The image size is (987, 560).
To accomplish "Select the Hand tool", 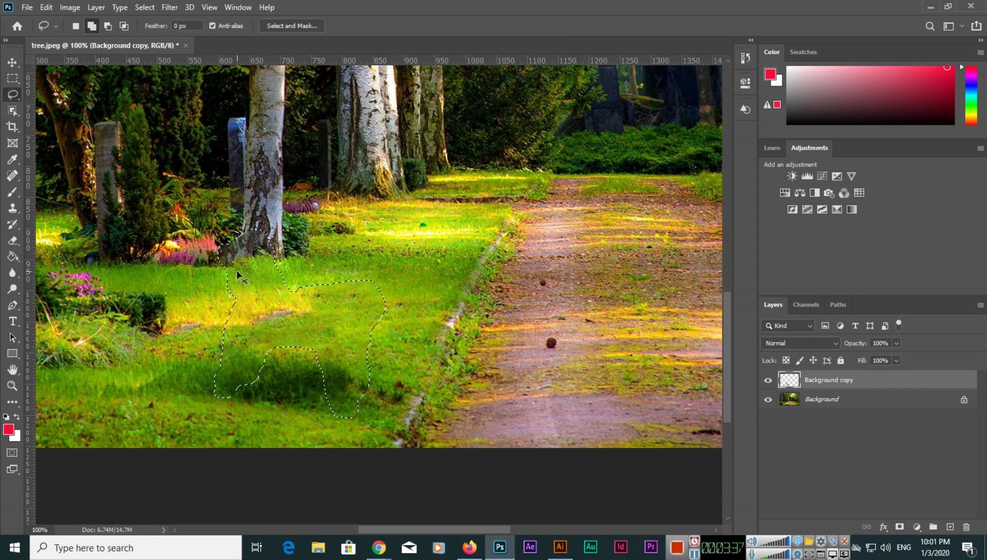I will click(12, 370).
